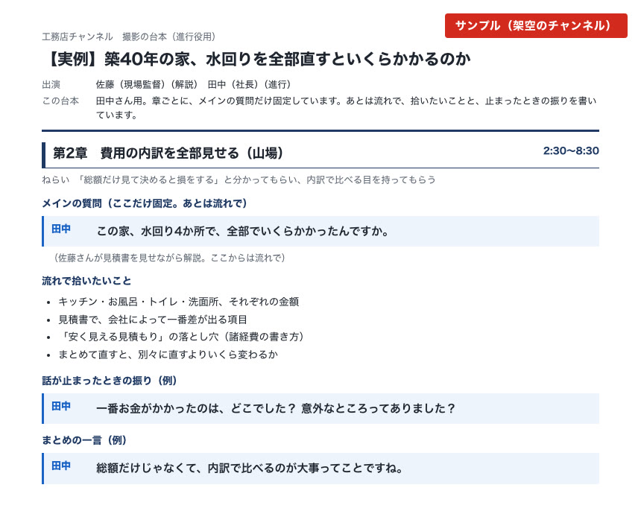
Task: Click the この台本 label
Action: pos(60,101)
